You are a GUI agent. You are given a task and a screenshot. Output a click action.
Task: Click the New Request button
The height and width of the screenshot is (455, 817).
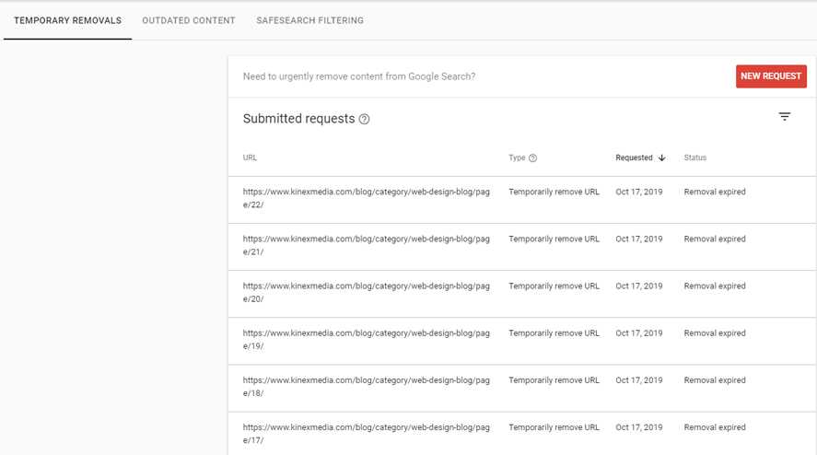(771, 76)
